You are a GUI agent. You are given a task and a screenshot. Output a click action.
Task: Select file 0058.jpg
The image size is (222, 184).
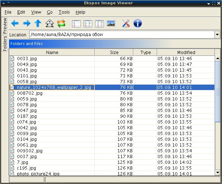(x=27, y=82)
